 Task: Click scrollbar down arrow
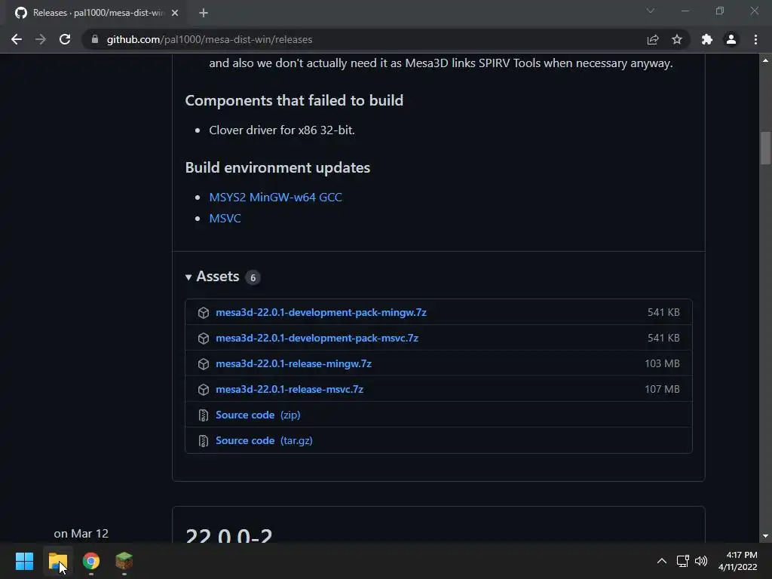(765, 536)
